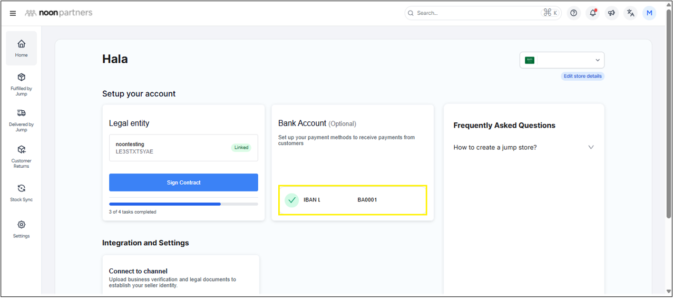Screen dimensions: 673x298
Task: Click the tasks completed progress bar
Action: (183, 204)
